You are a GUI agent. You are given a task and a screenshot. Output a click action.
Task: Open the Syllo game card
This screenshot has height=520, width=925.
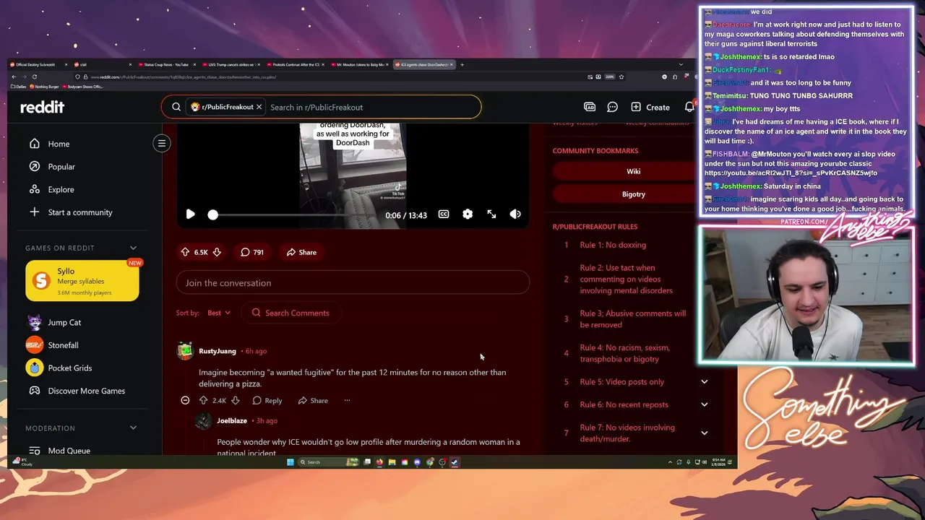[82, 281]
